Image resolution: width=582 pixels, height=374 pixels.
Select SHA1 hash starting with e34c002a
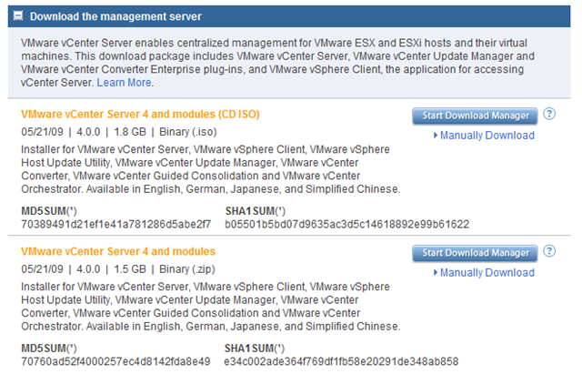coord(341,361)
